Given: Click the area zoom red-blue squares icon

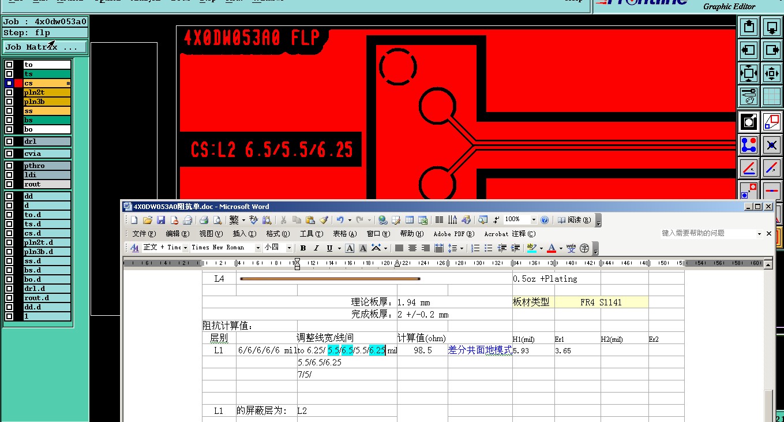Looking at the screenshot, I should pyautogui.click(x=772, y=121).
